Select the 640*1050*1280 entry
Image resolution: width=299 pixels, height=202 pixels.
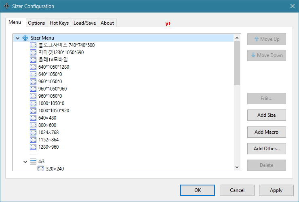54,67
